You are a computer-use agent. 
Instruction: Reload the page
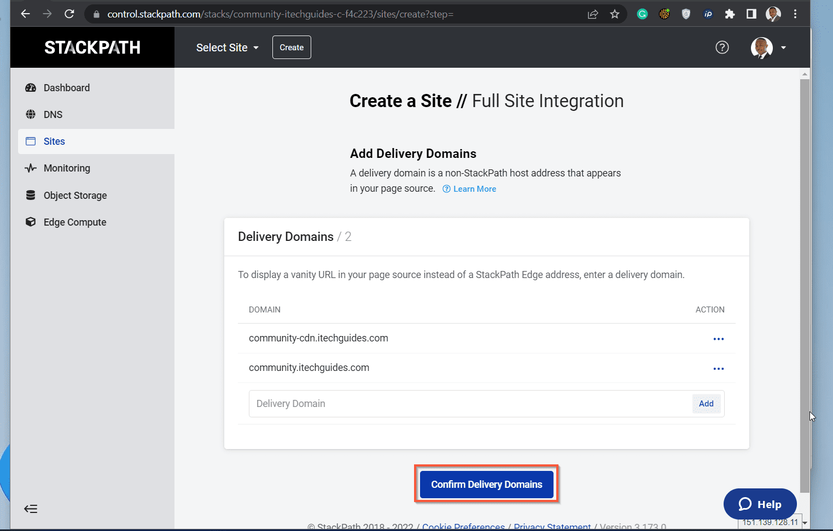tap(69, 14)
